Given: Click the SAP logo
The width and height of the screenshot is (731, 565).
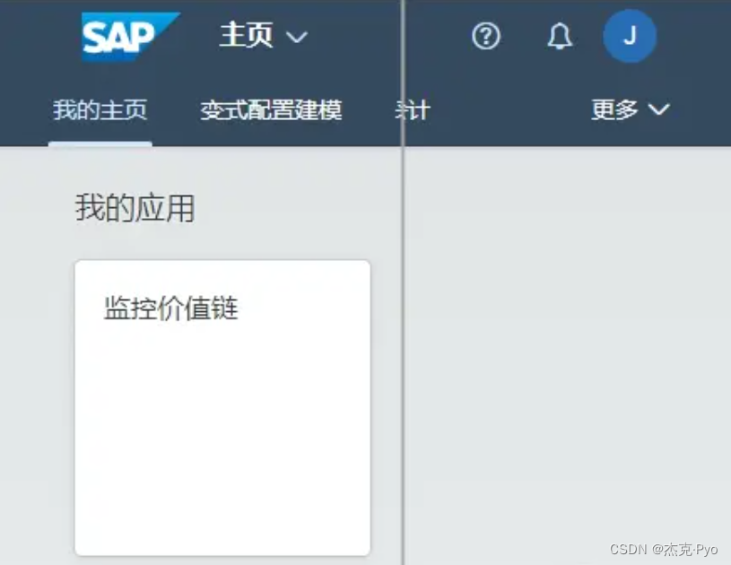Looking at the screenshot, I should 130,37.
